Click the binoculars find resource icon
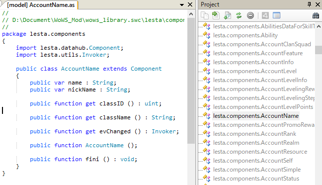 (316, 15)
